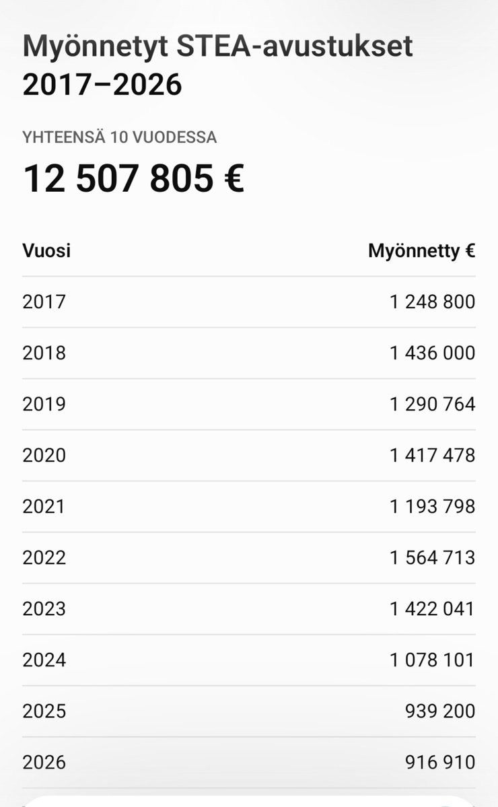The width and height of the screenshot is (498, 807).
Task: Select the 2024 year row
Action: [249, 660]
